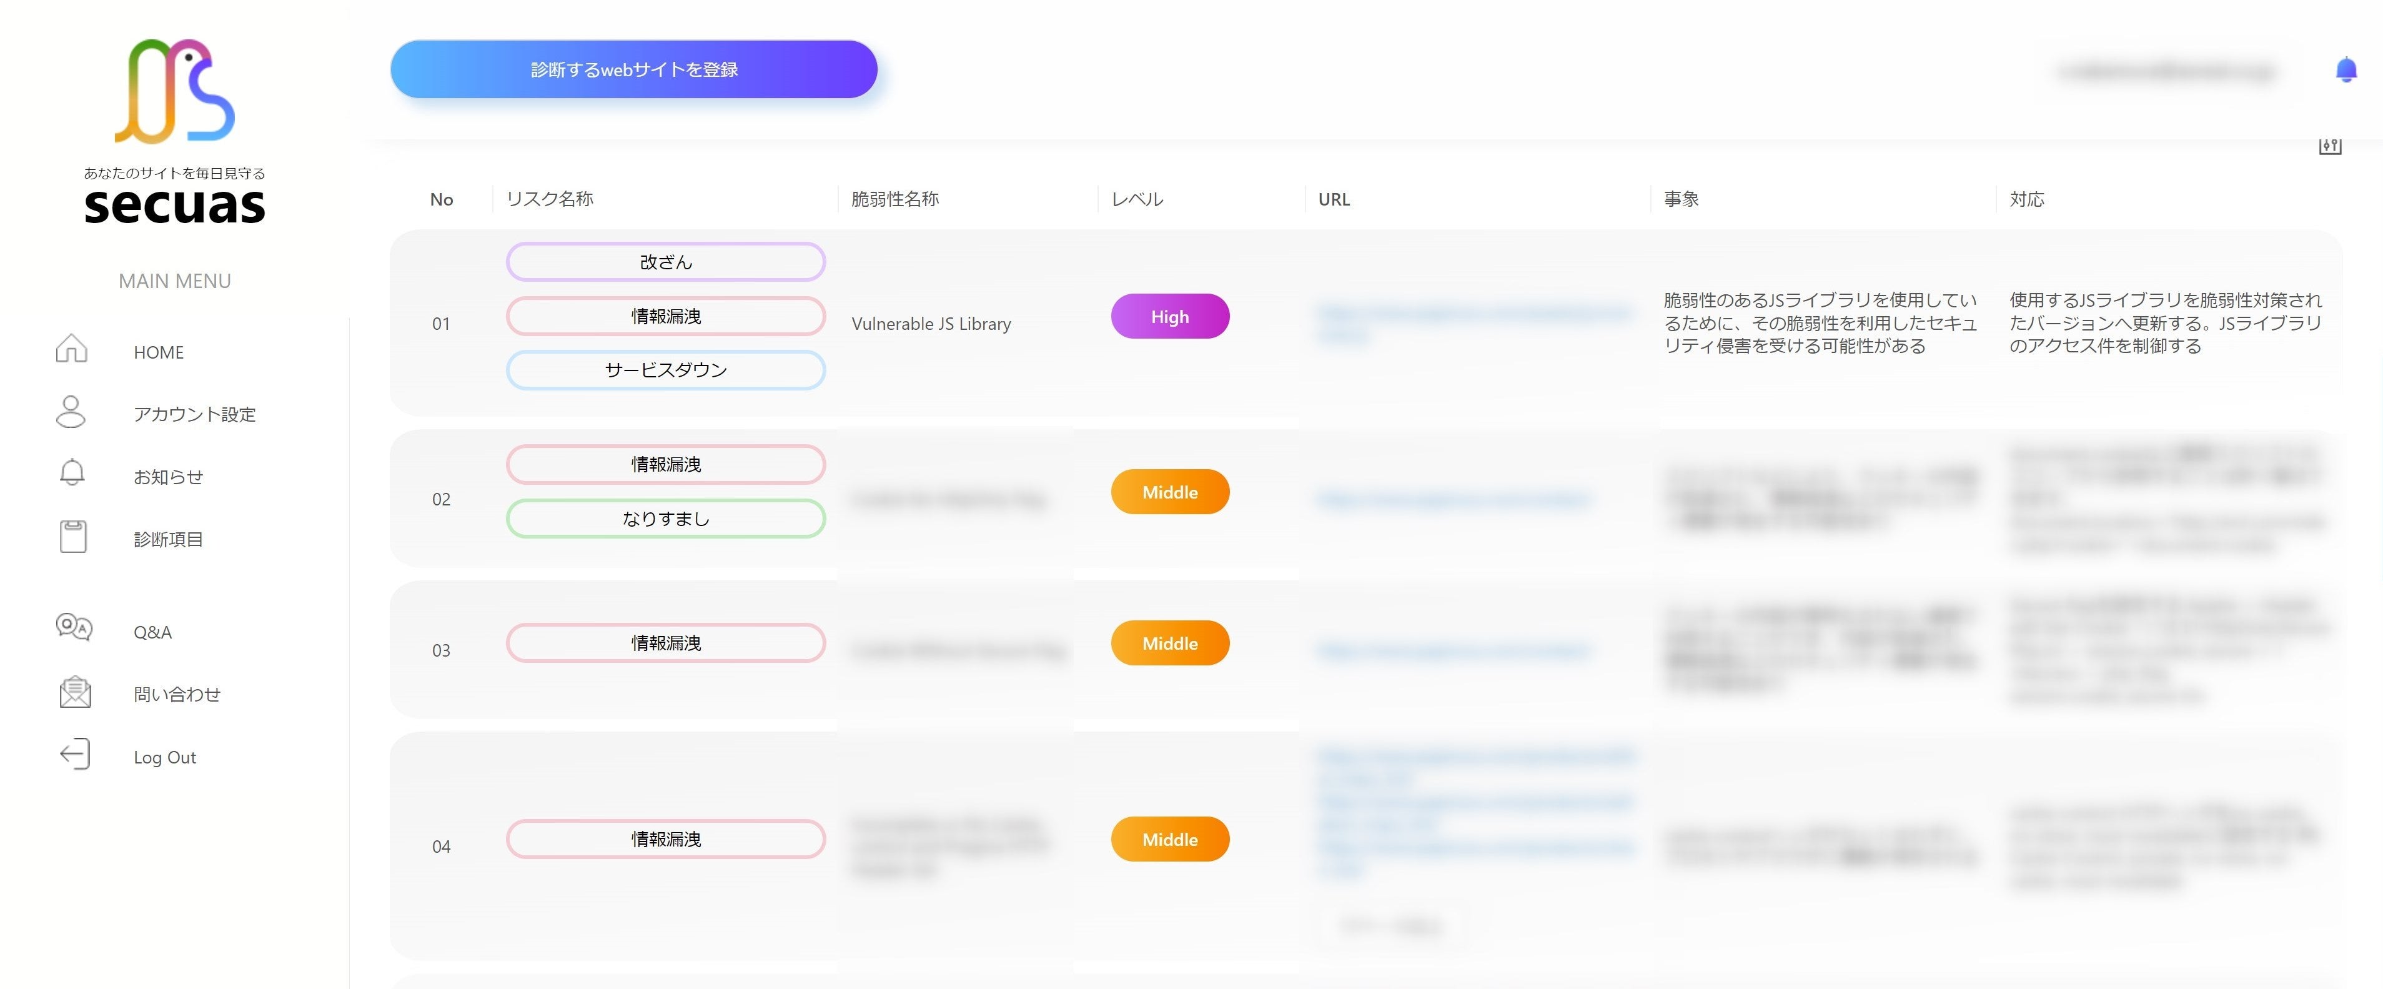Screen dimensions: 2383x989
Task: Open table filter settings icon
Action: (2329, 146)
